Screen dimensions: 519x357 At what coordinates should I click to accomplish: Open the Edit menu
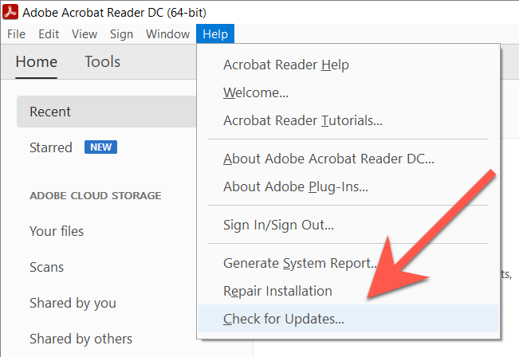tap(49, 34)
